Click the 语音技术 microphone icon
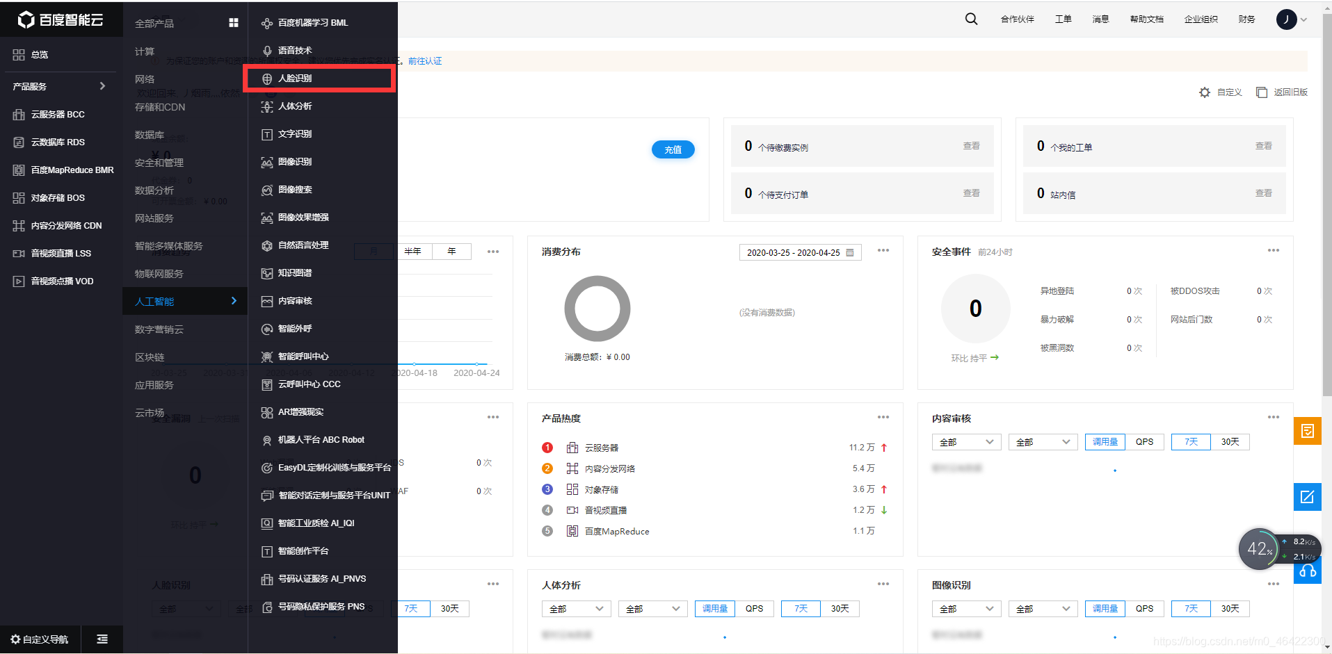The height and width of the screenshot is (654, 1332). tap(267, 51)
